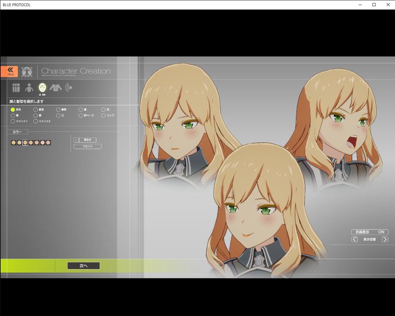Pick the second skin color swatch
This screenshot has width=395, height=316.
(19, 143)
